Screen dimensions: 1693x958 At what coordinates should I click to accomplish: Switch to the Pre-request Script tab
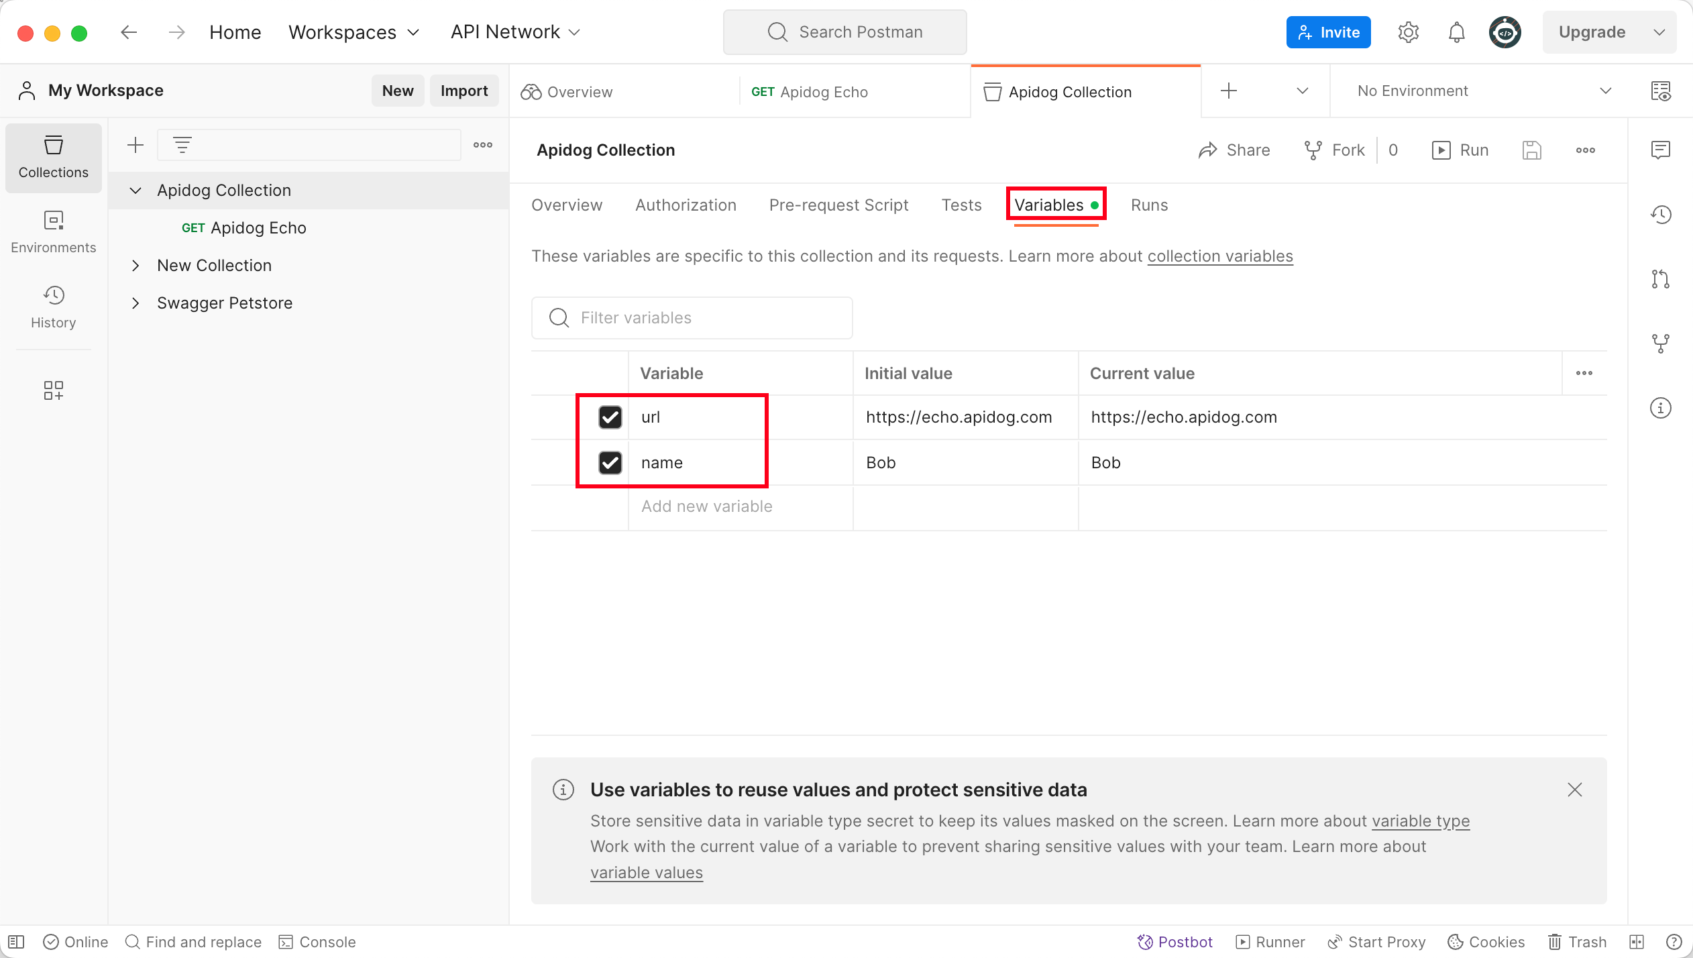pos(838,205)
